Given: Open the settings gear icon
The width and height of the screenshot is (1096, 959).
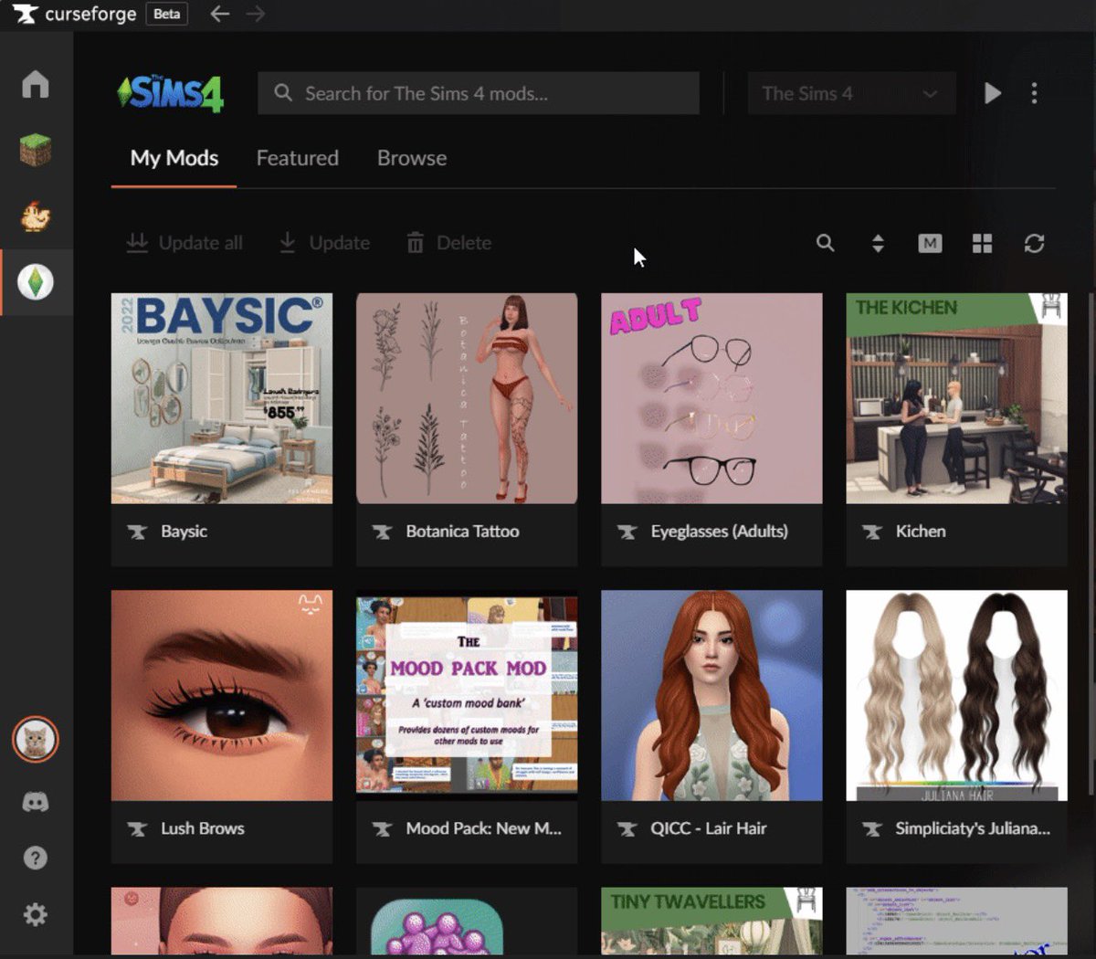Looking at the screenshot, I should tap(36, 914).
